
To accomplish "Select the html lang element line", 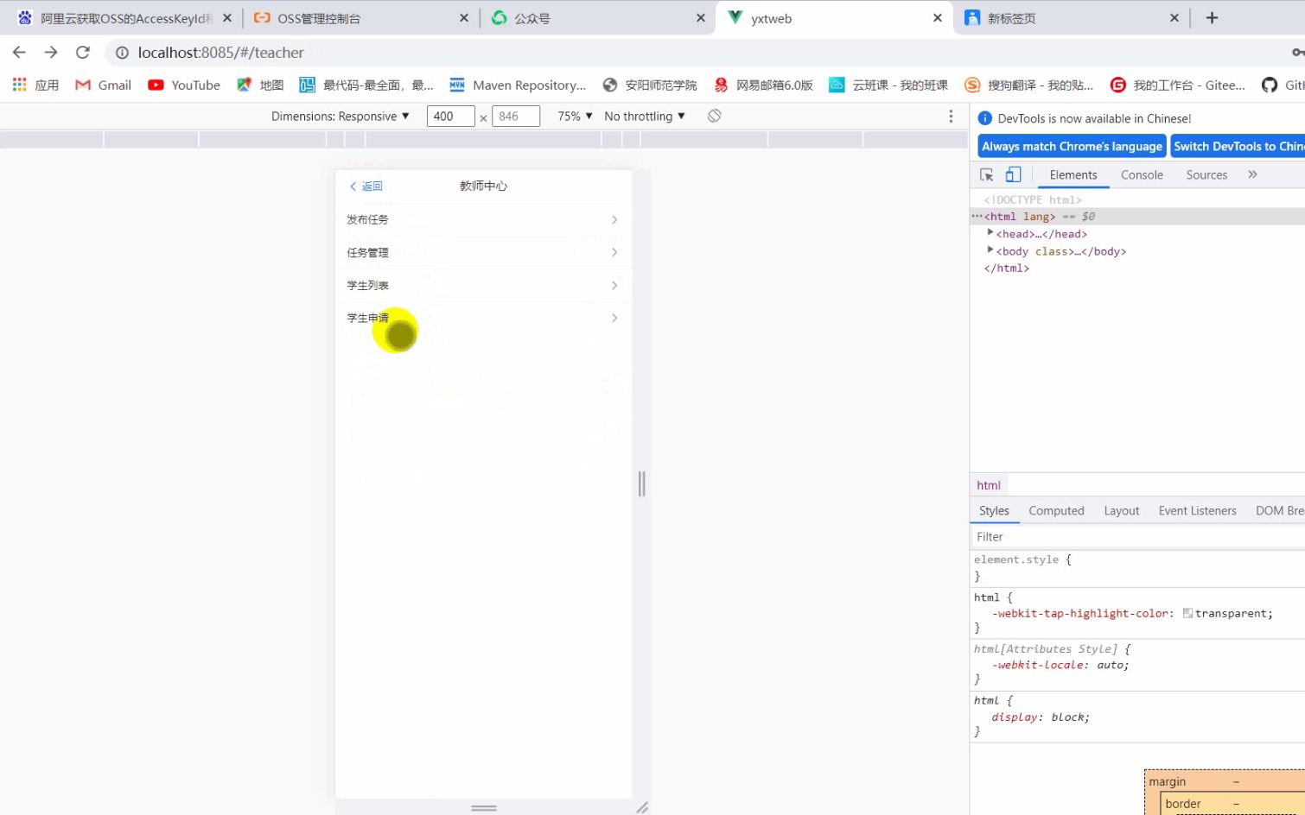I will coord(1137,216).
